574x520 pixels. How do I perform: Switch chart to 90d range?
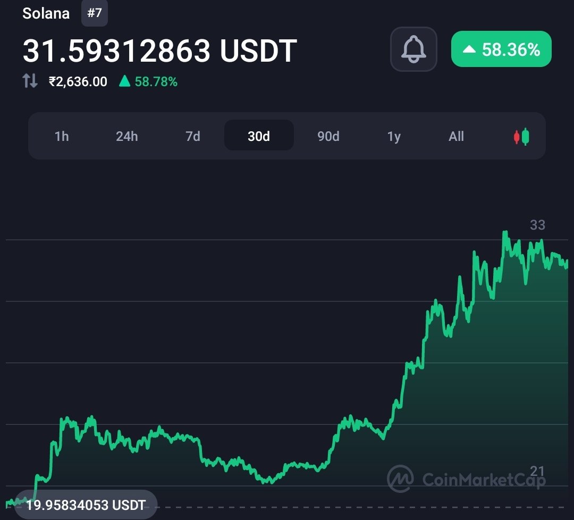click(x=328, y=136)
